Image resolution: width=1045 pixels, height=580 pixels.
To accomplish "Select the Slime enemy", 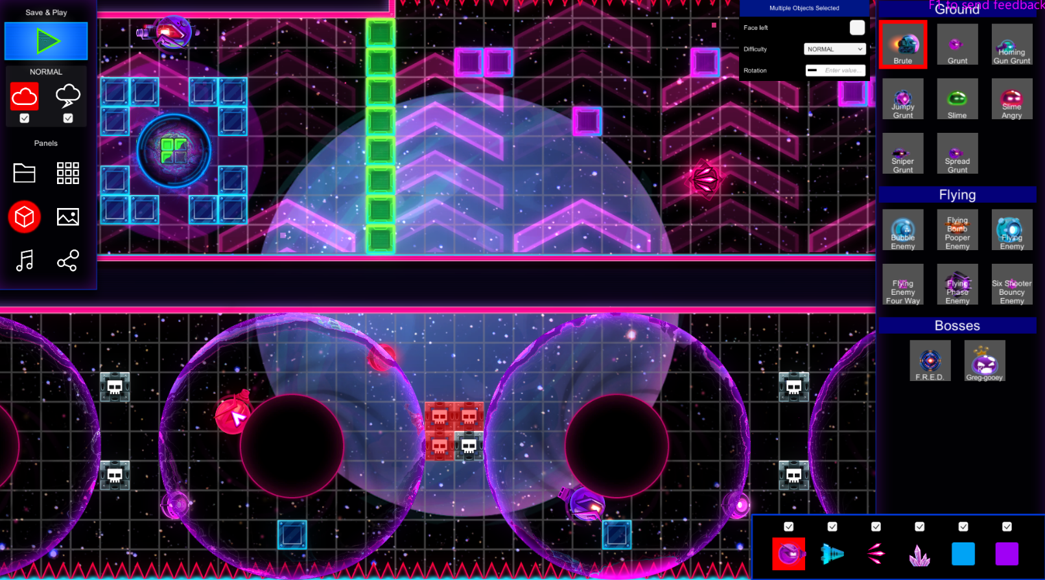I will [957, 100].
